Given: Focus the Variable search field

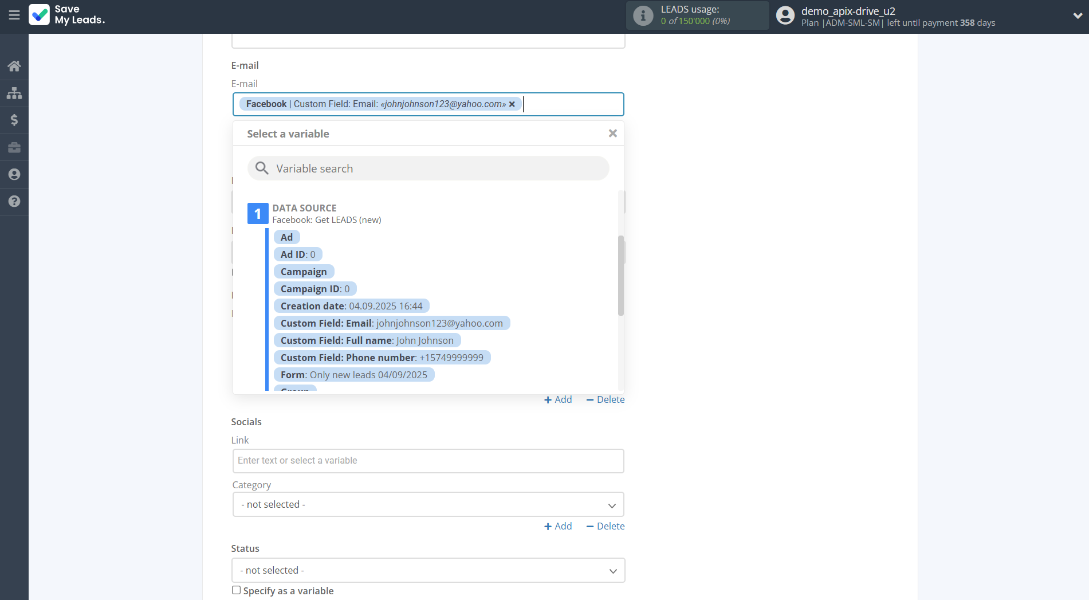Looking at the screenshot, I should (x=428, y=168).
